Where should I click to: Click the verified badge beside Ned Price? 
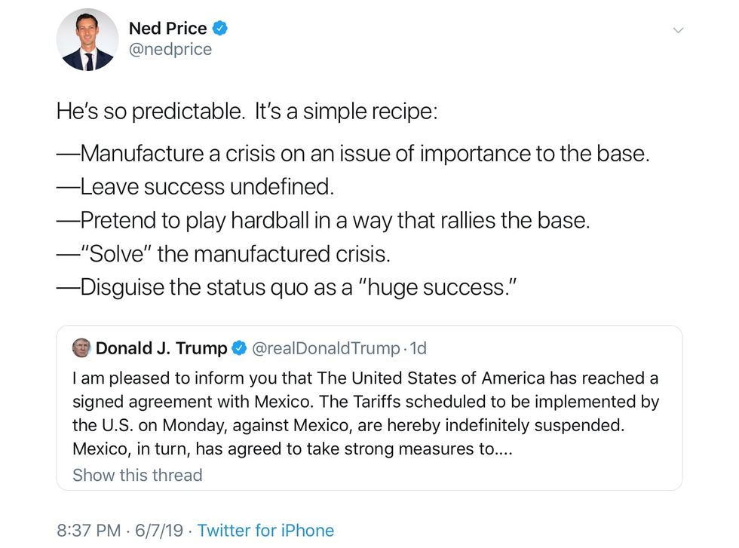[220, 29]
